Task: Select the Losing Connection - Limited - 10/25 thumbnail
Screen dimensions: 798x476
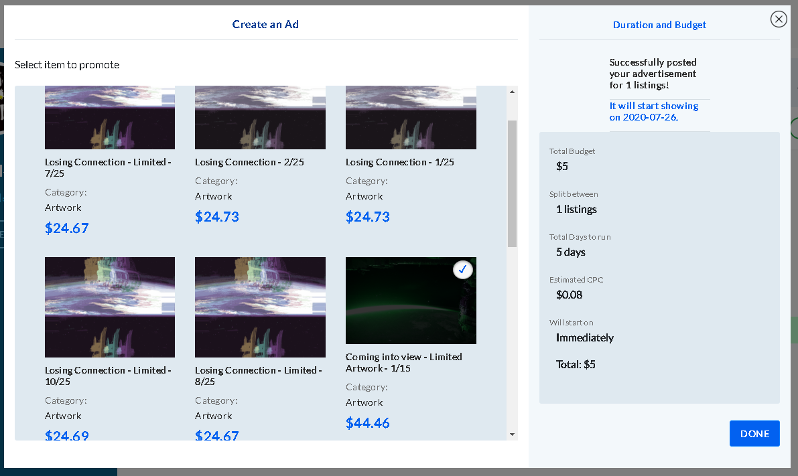Action: point(110,307)
